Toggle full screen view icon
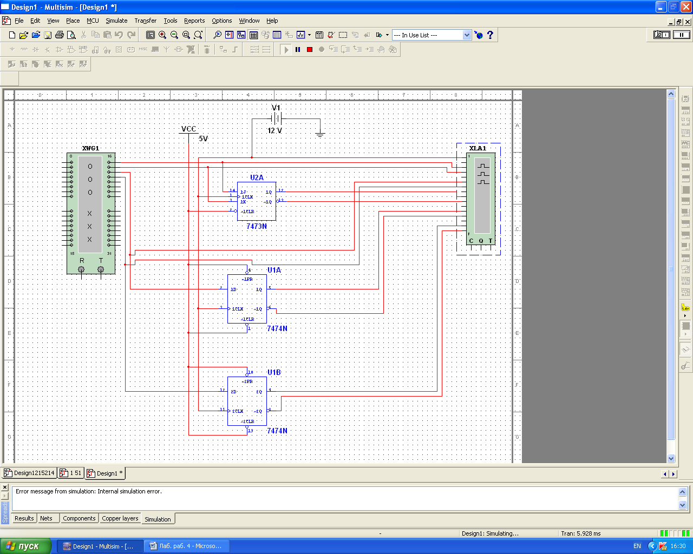This screenshot has width=693, height=554. pos(151,35)
